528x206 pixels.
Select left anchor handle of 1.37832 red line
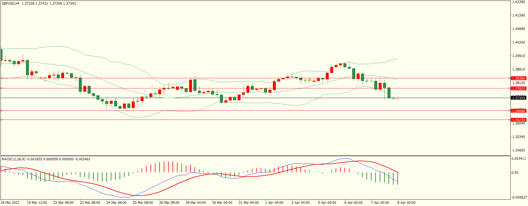click(1, 88)
